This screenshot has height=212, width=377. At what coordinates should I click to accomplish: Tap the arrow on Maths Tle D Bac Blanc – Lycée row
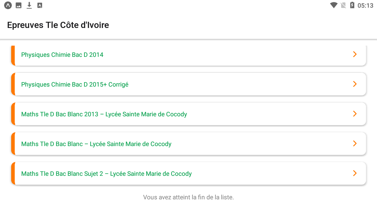coord(355,143)
